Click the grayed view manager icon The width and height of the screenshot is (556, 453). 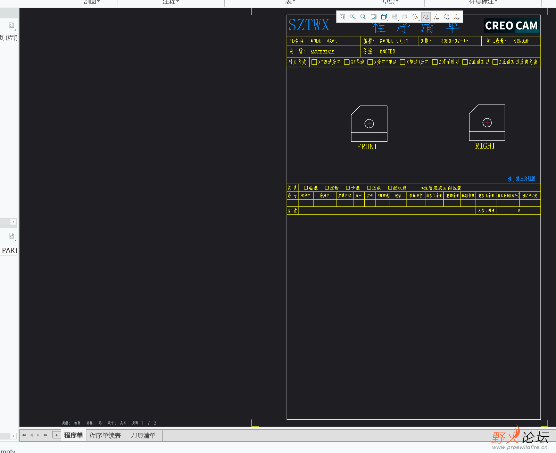tap(405, 17)
